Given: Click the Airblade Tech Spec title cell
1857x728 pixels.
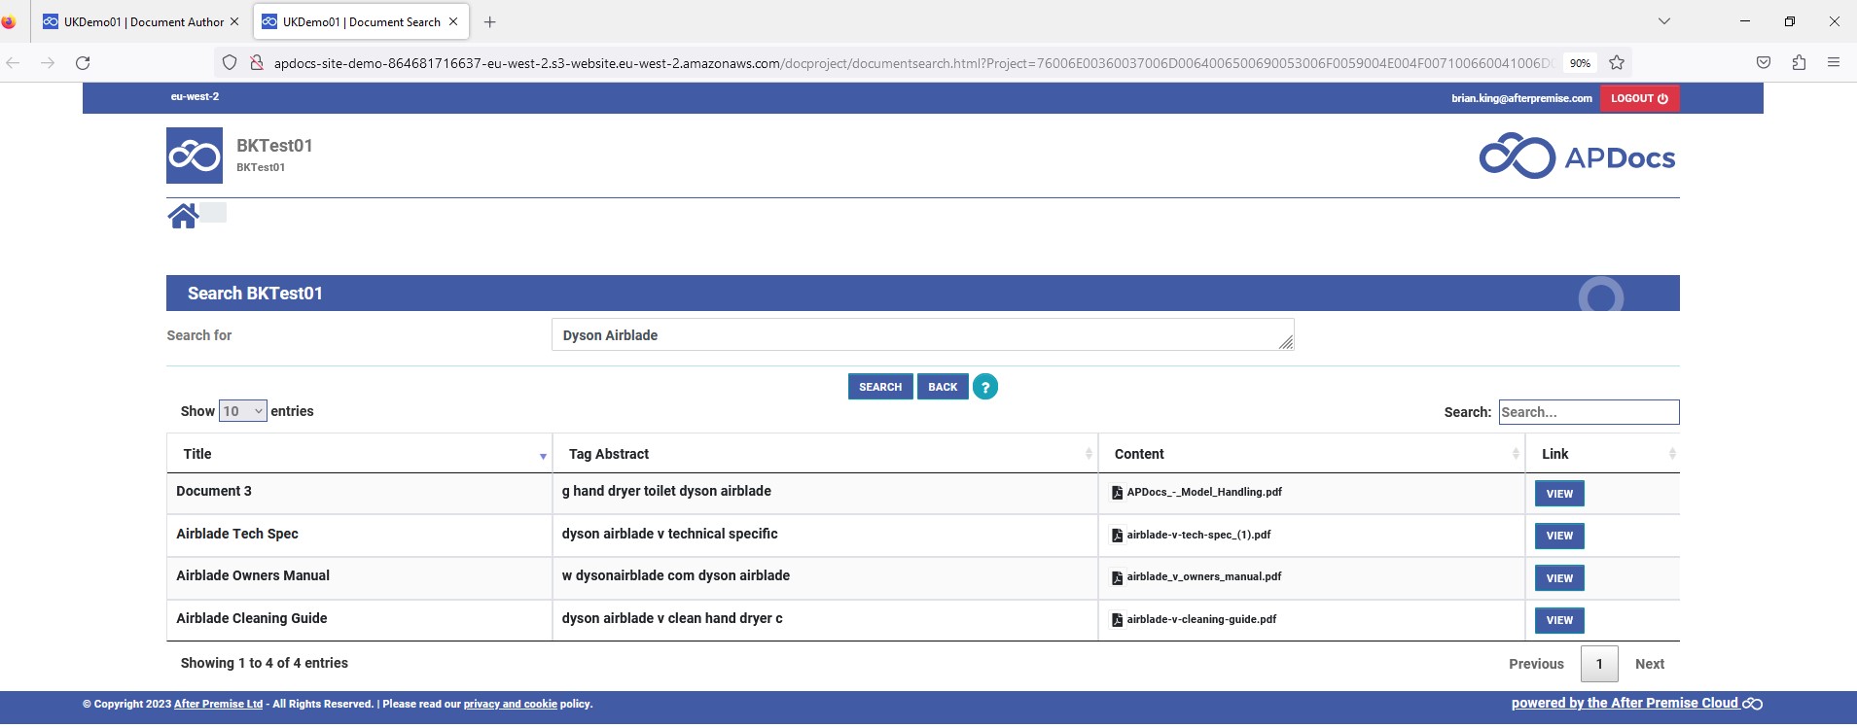Looking at the screenshot, I should pyautogui.click(x=359, y=536).
